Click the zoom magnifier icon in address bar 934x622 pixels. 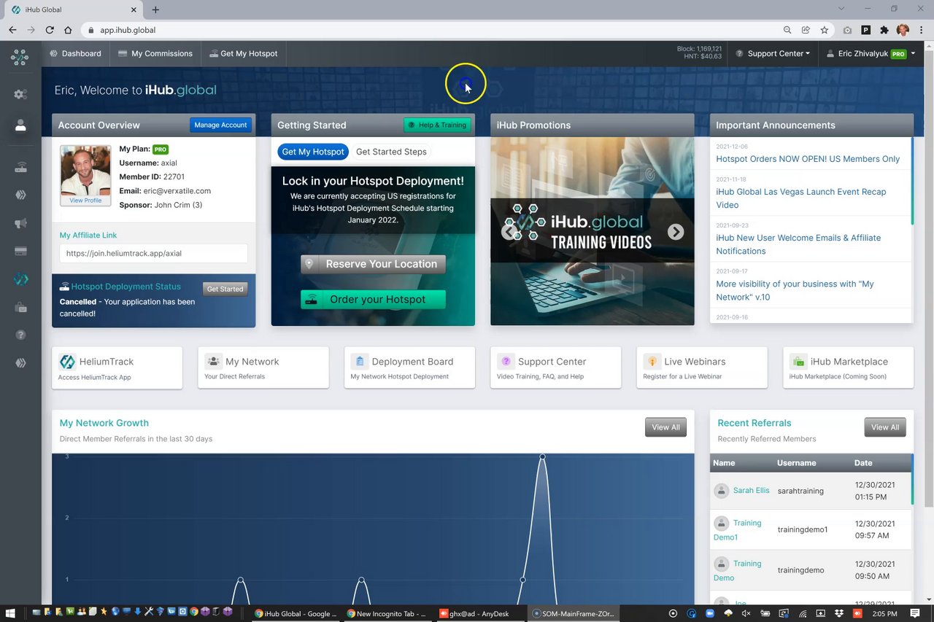pos(787,30)
